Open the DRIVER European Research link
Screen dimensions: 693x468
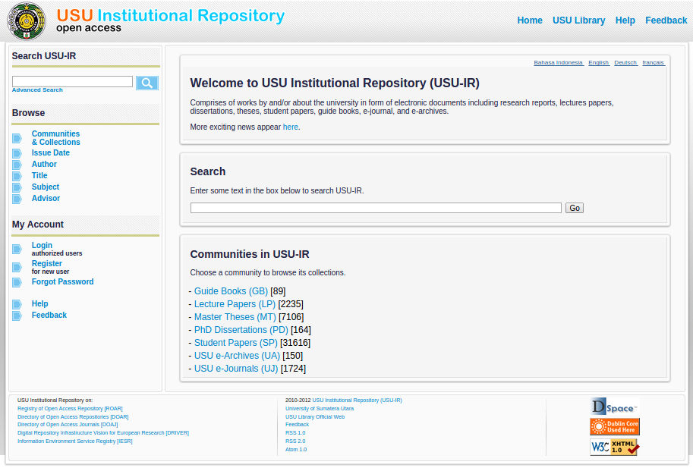pos(103,433)
